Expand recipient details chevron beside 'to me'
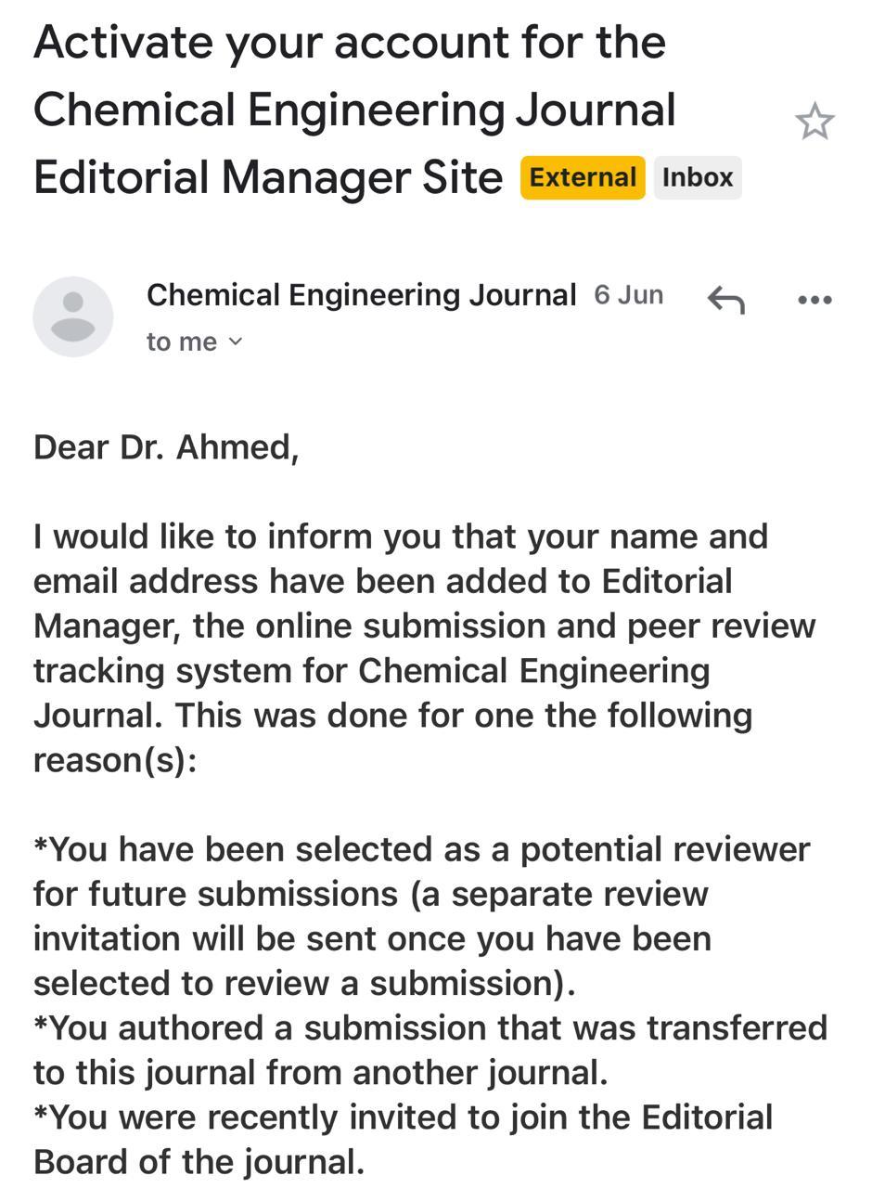Image resolution: width=872 pixels, height=1188 pixels. [x=235, y=342]
